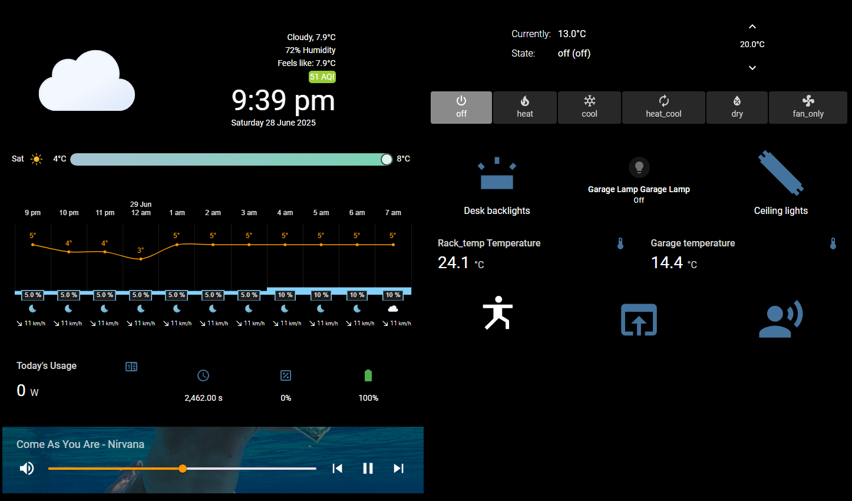Click the current temperature 13.0°C
Viewport: 852px width, 501px height.
[572, 34]
